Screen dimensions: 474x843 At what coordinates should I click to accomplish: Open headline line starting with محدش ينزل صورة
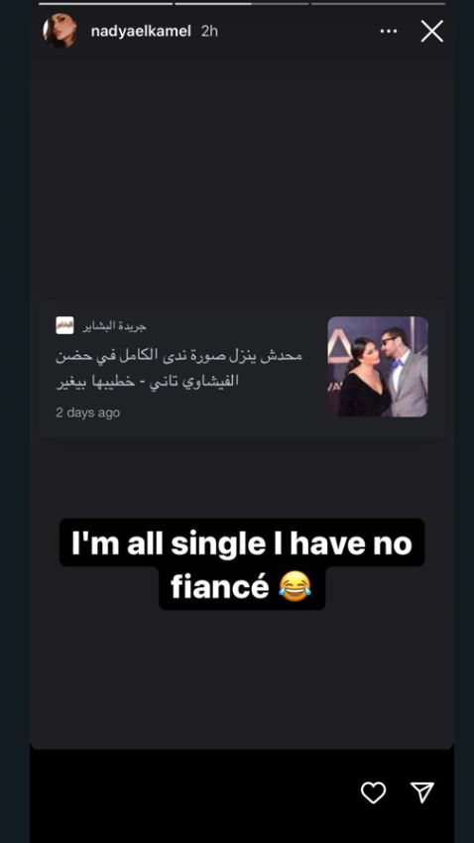[x=178, y=355]
